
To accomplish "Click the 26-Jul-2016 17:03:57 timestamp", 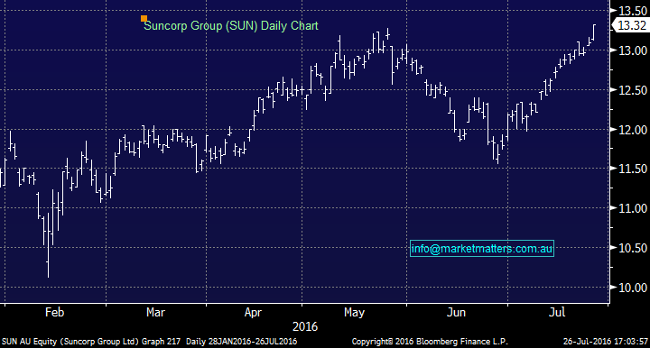I will point(605,342).
